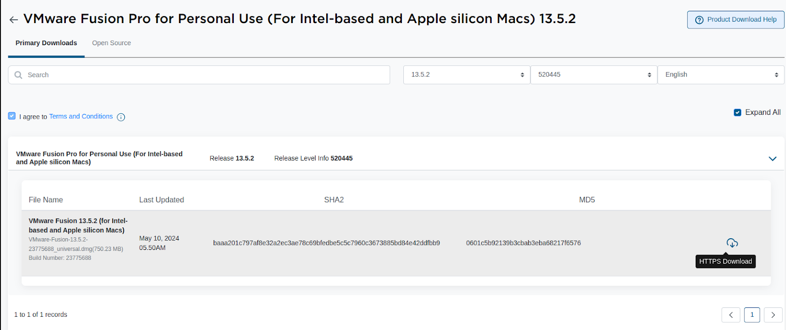The width and height of the screenshot is (786, 330).
Task: Click the info icon next to Terms and Conditions
Action: [121, 117]
